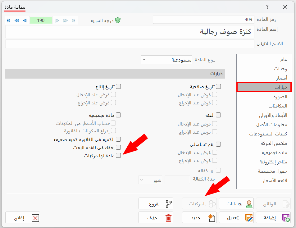Click the مدة الكفالة value field

click(x=177, y=180)
